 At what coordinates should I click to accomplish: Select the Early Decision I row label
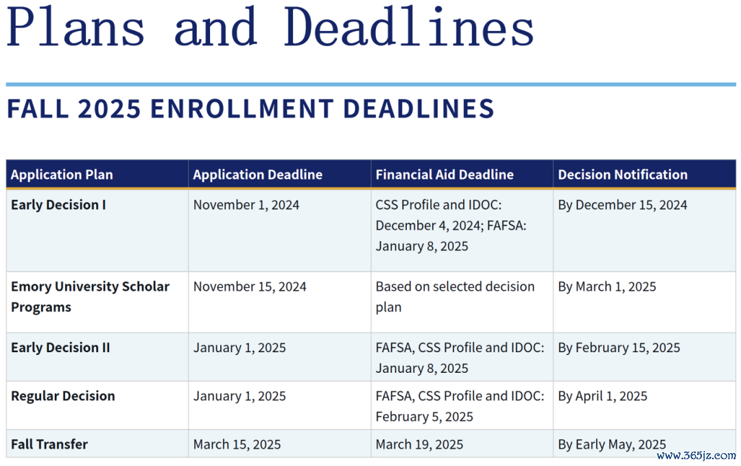pyautogui.click(x=58, y=205)
